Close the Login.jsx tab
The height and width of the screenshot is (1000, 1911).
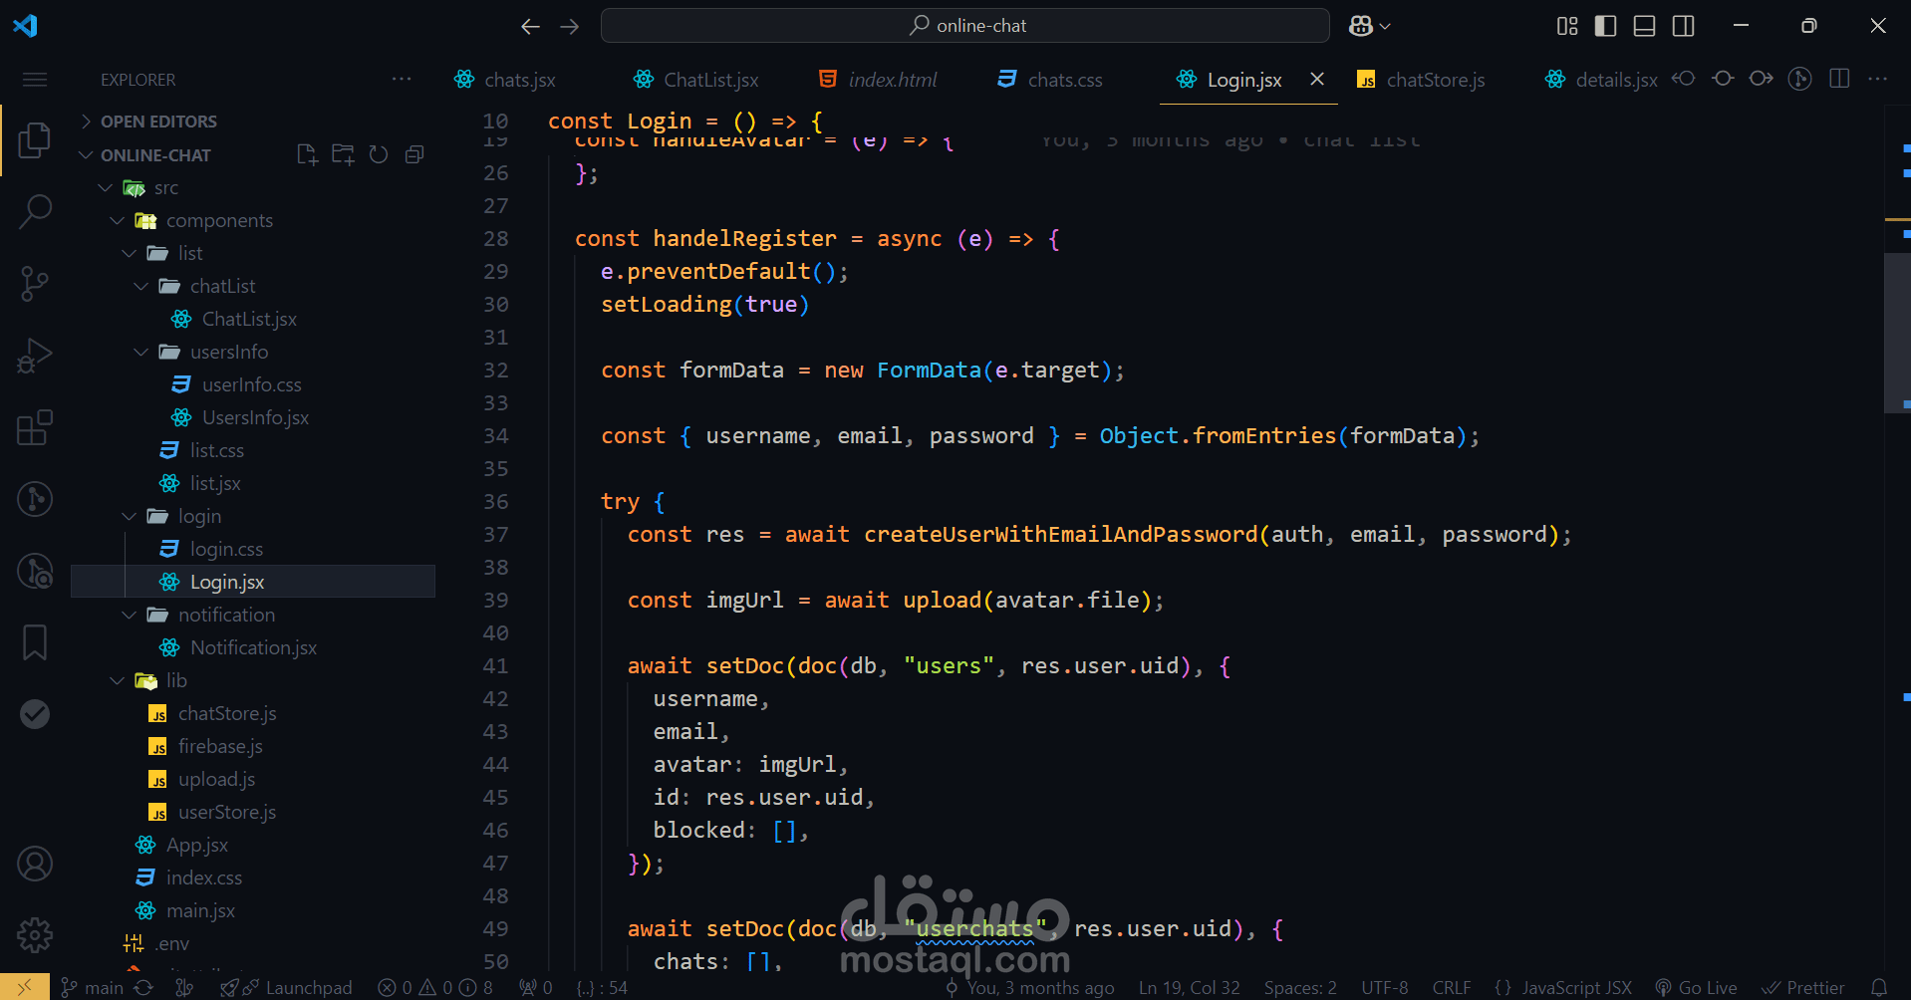[x=1317, y=79]
